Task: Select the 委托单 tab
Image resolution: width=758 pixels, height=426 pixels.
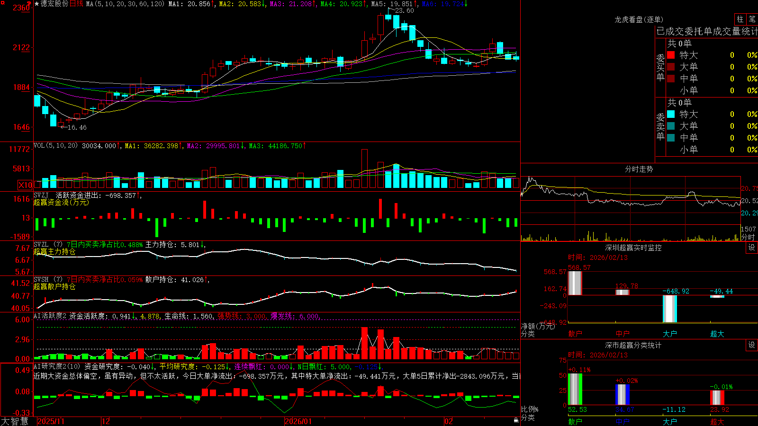Action: [x=698, y=31]
